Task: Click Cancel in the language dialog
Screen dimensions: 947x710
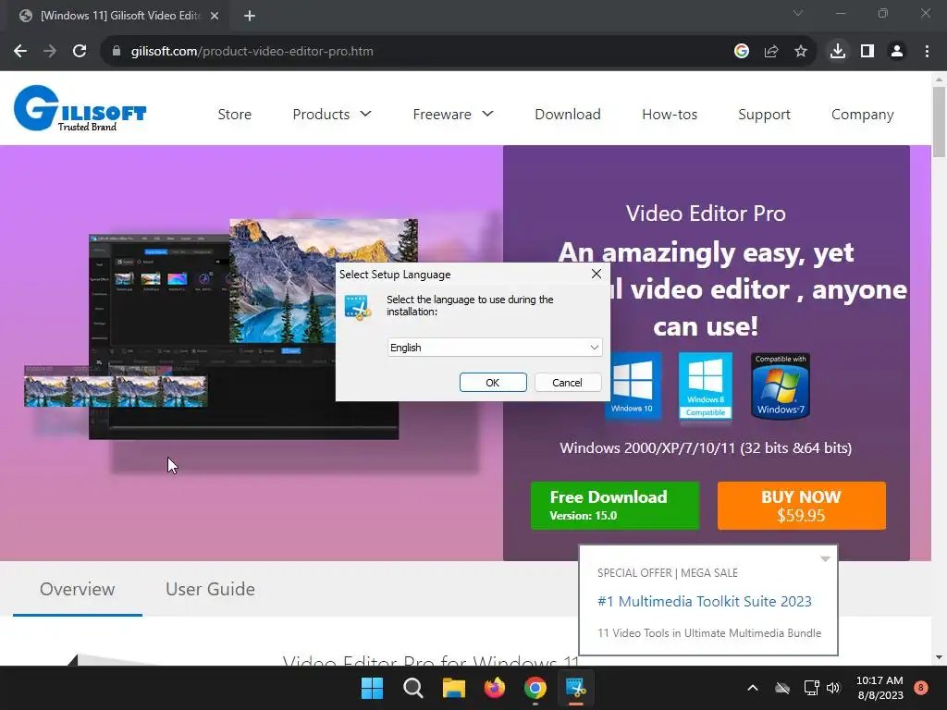Action: pyautogui.click(x=567, y=382)
